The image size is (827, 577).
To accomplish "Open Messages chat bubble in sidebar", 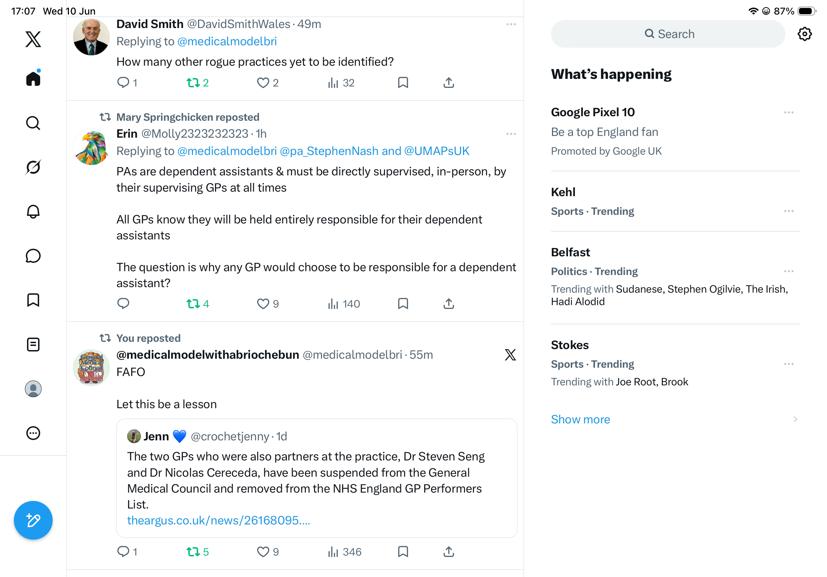I will (33, 256).
